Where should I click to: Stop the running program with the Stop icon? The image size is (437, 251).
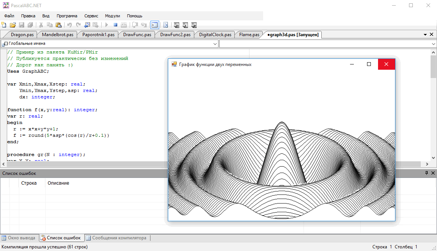click(116, 25)
